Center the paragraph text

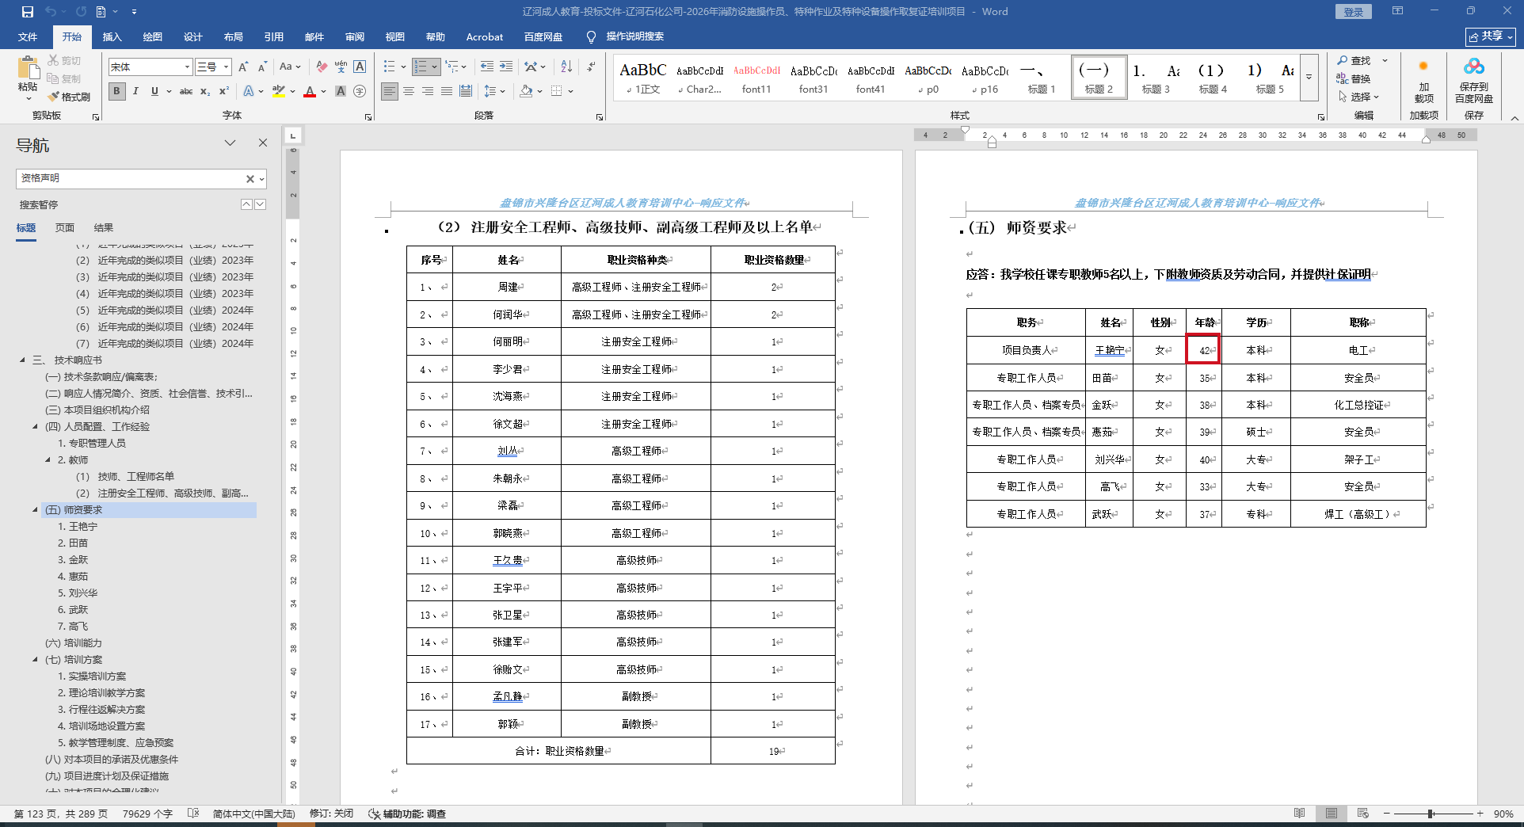tap(409, 91)
